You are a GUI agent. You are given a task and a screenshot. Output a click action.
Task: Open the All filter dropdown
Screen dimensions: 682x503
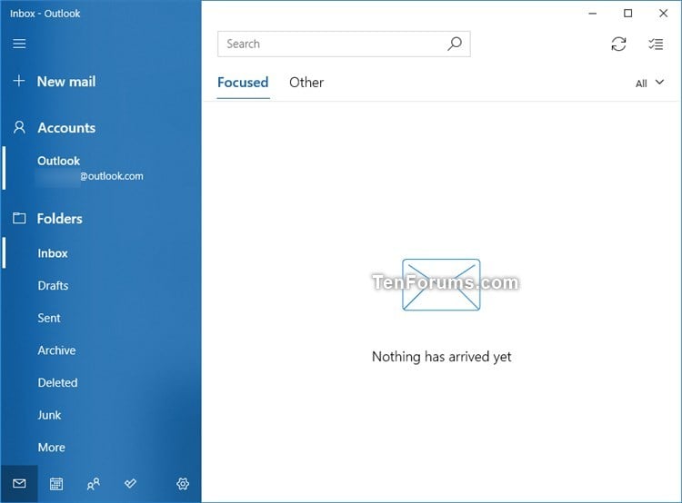(x=650, y=83)
